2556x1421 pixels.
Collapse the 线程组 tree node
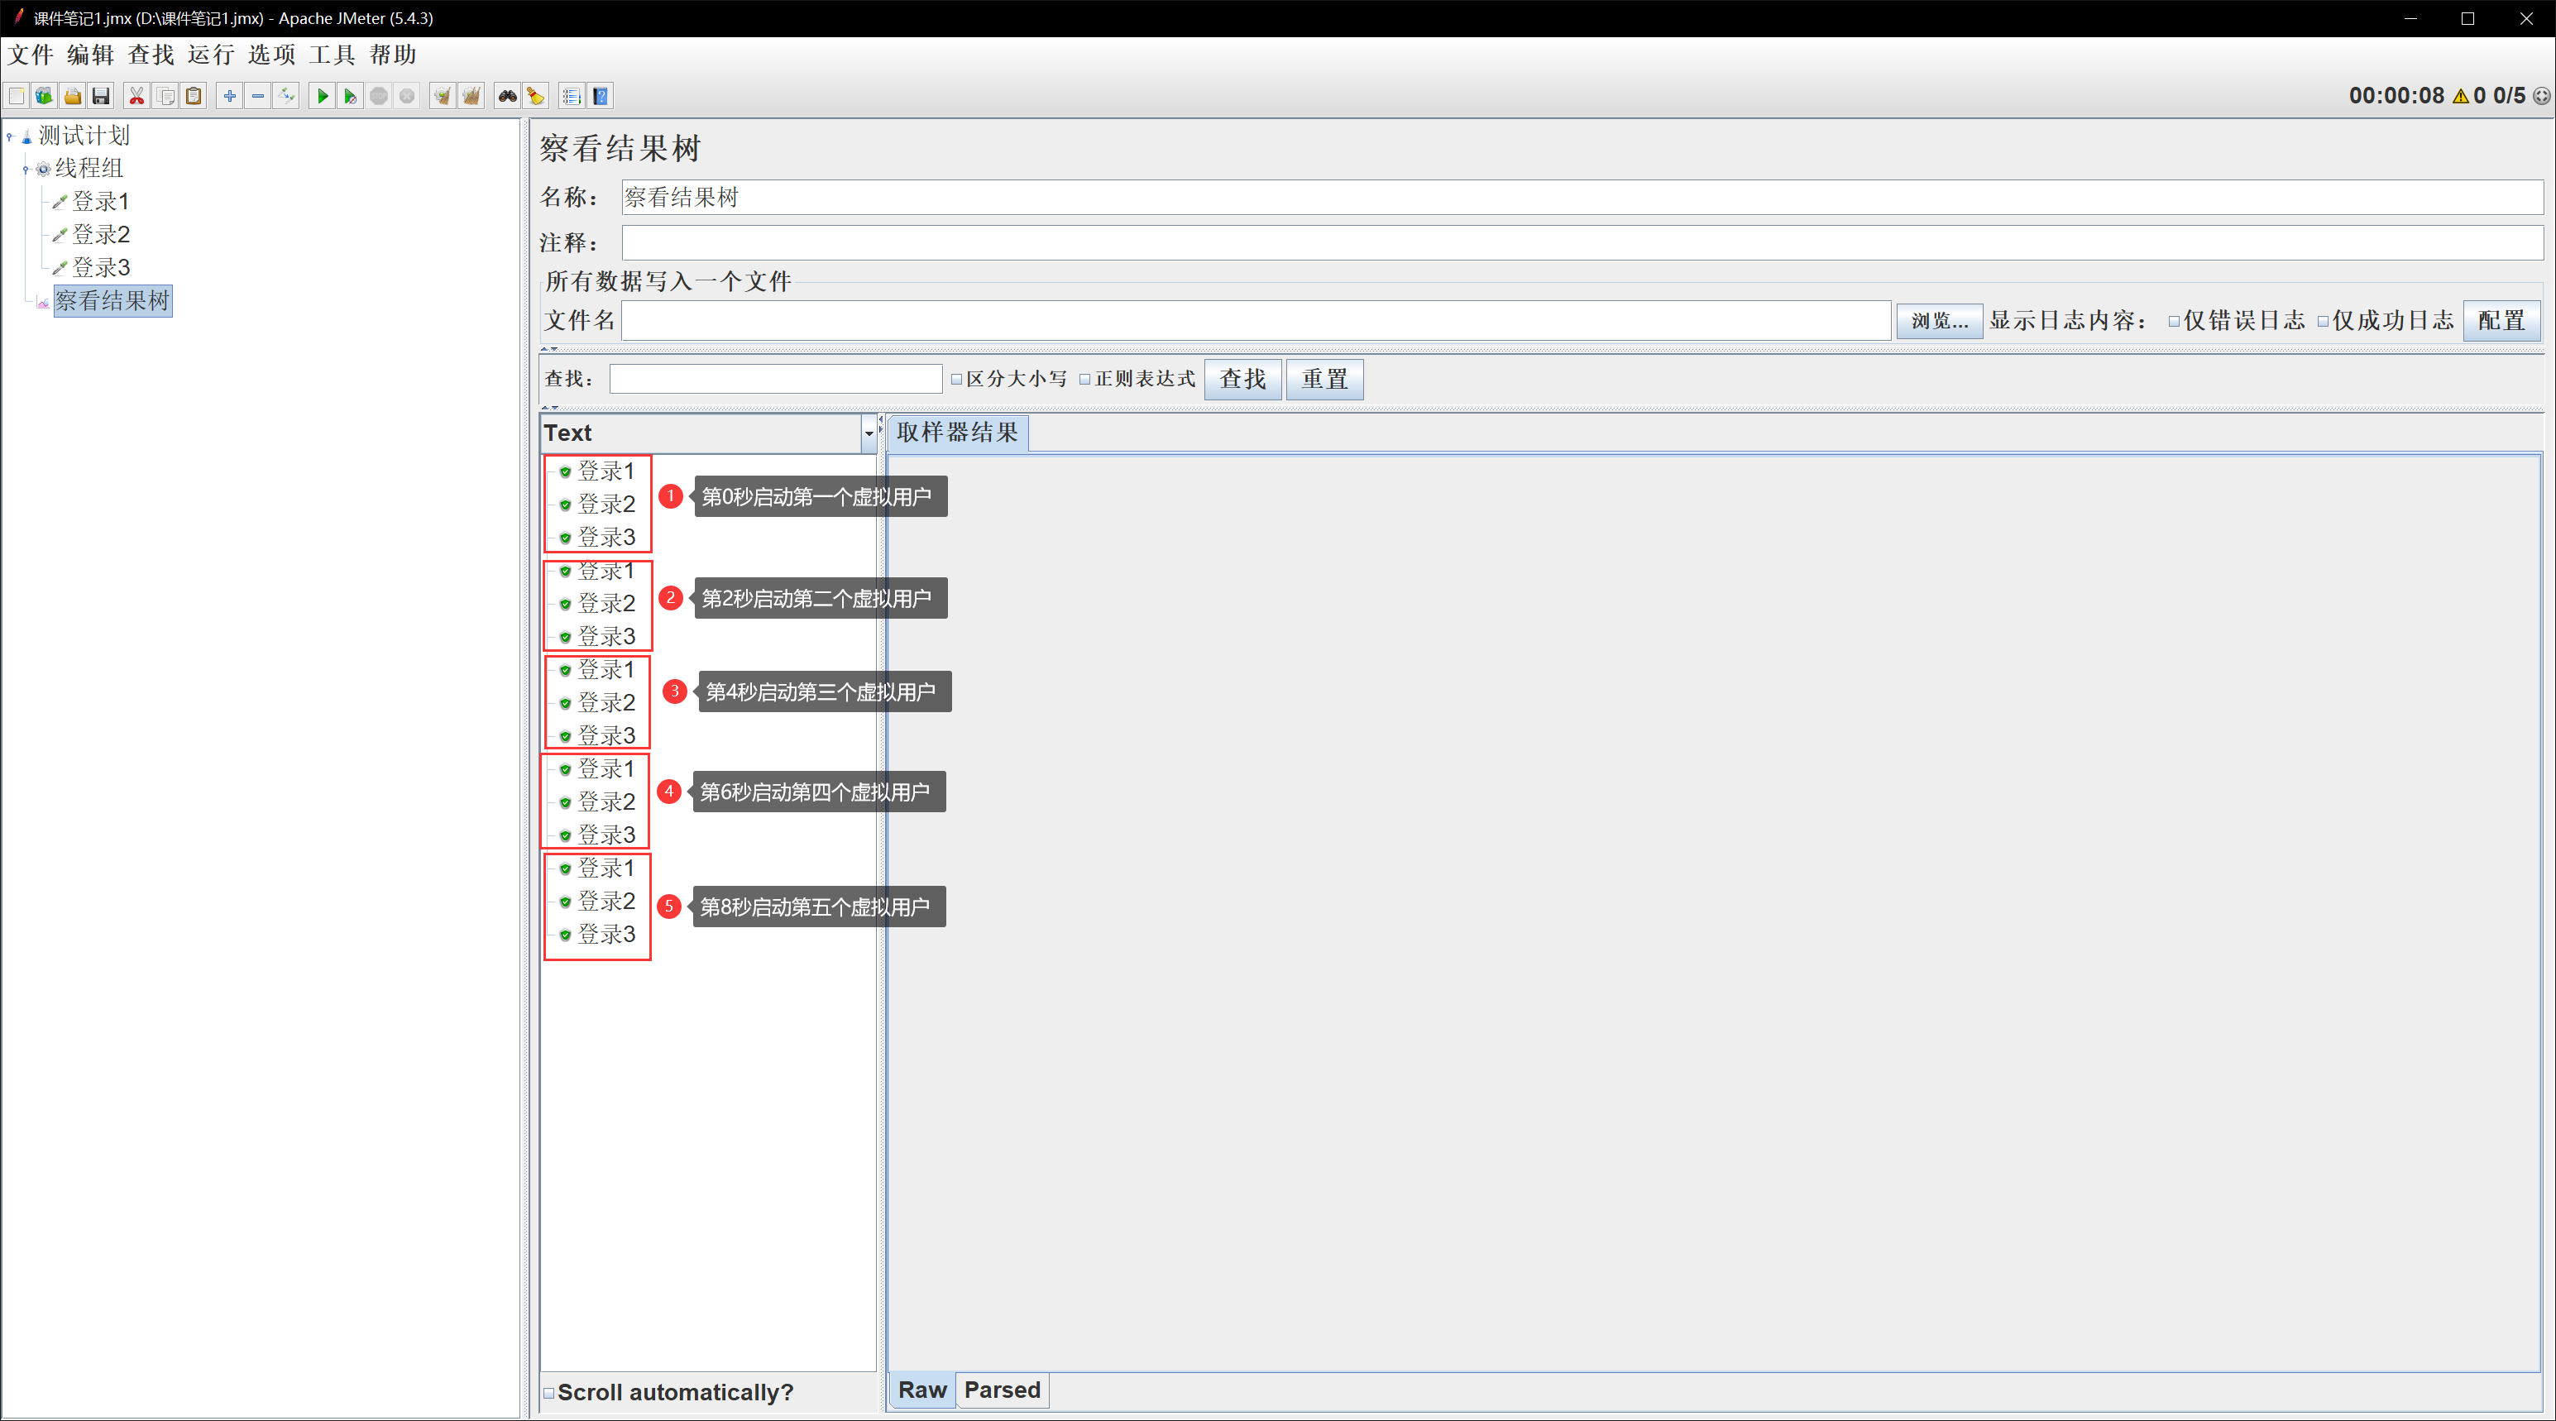26,169
